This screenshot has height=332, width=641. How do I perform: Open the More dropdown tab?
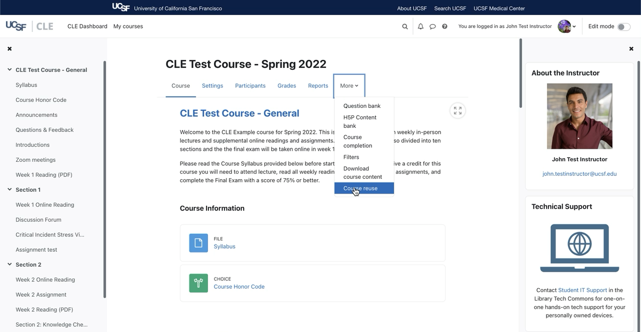tap(349, 86)
